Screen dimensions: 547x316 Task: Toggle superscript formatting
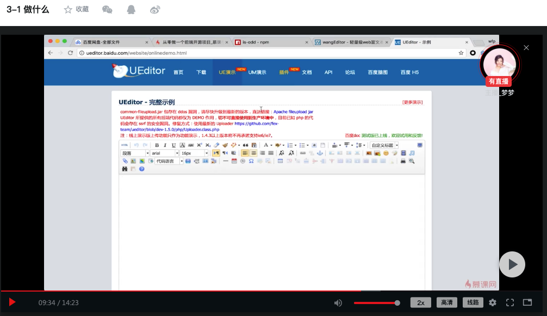[x=199, y=145]
